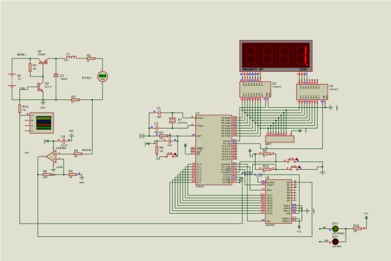Screen dimensions: 391x261
Task: Select the Q2 transistor symbol
Action: 40,87
